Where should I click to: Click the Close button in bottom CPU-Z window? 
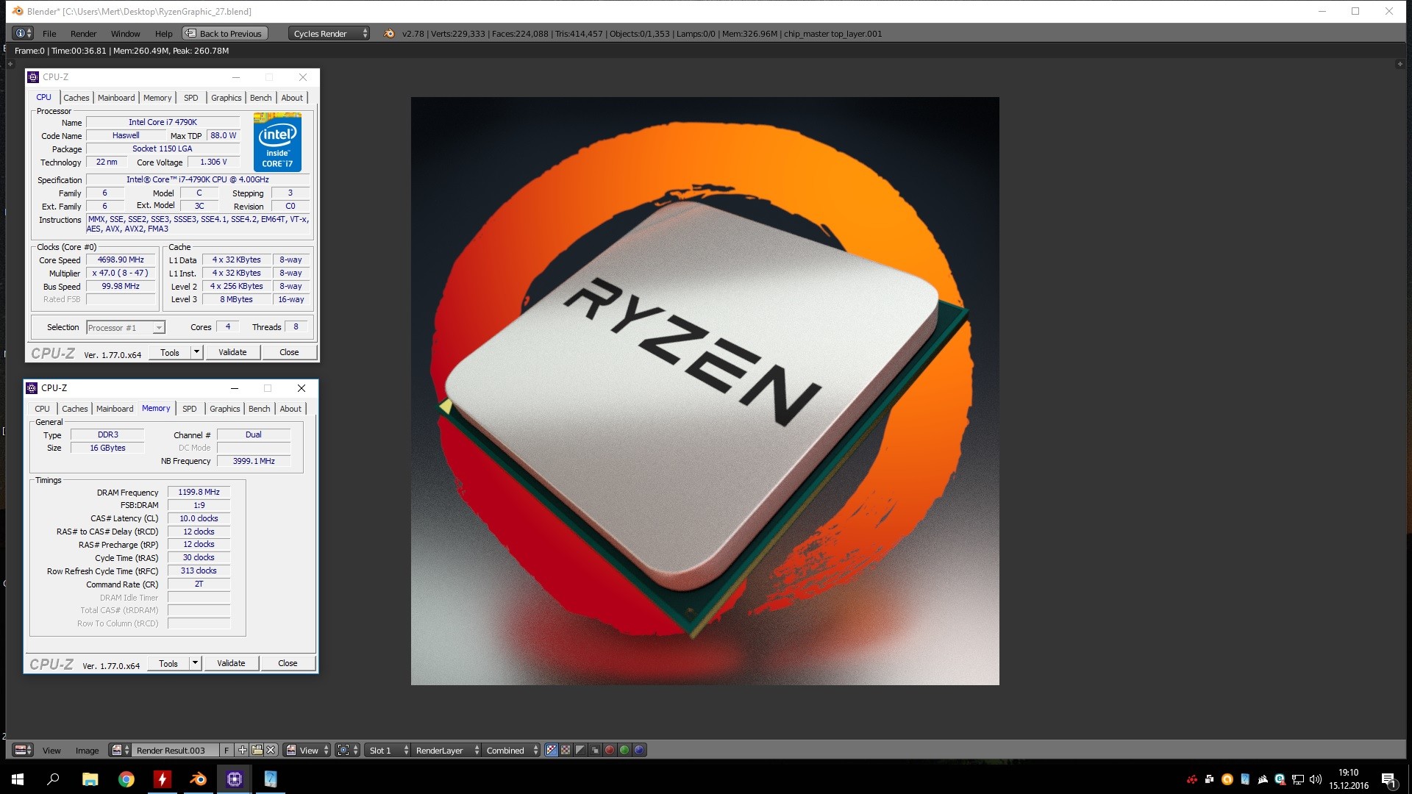[288, 663]
